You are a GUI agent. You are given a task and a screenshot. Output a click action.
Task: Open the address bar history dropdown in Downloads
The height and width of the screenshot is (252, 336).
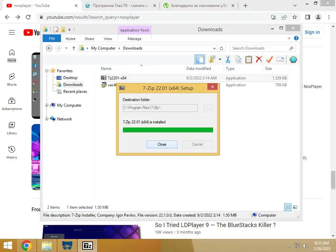point(214,48)
